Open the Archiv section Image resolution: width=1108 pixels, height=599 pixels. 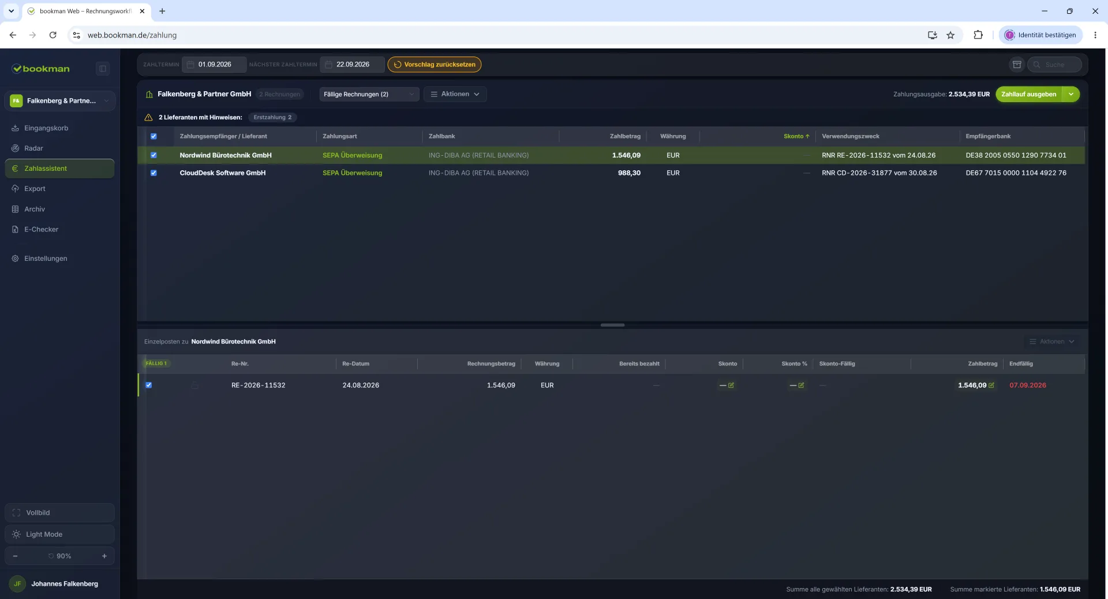59,209
